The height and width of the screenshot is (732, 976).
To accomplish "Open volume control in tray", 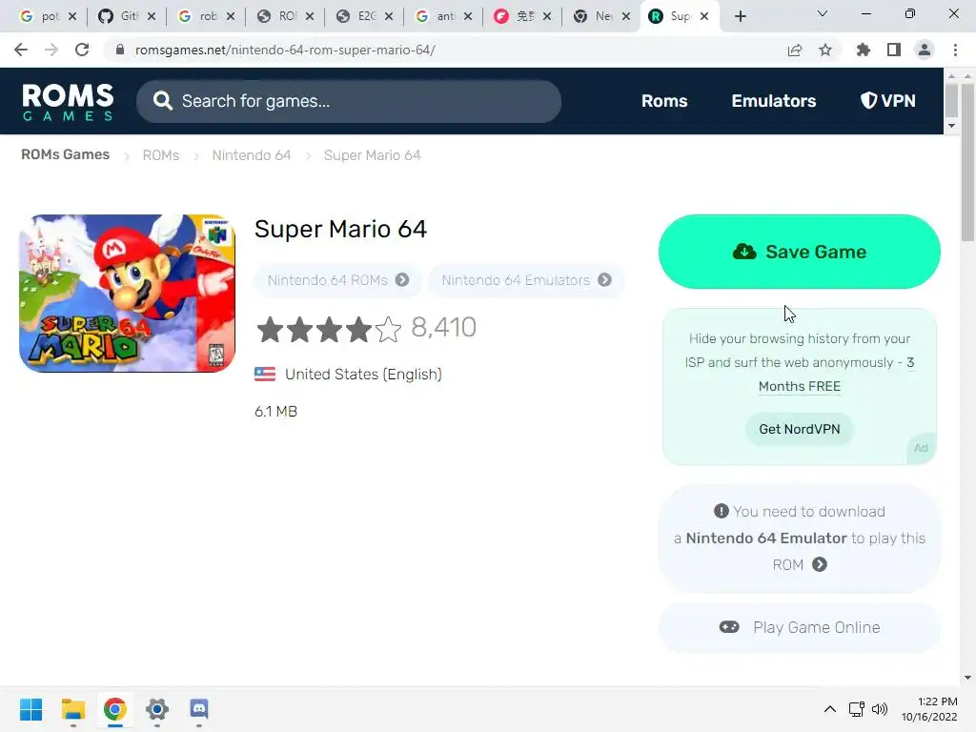I will 880,709.
